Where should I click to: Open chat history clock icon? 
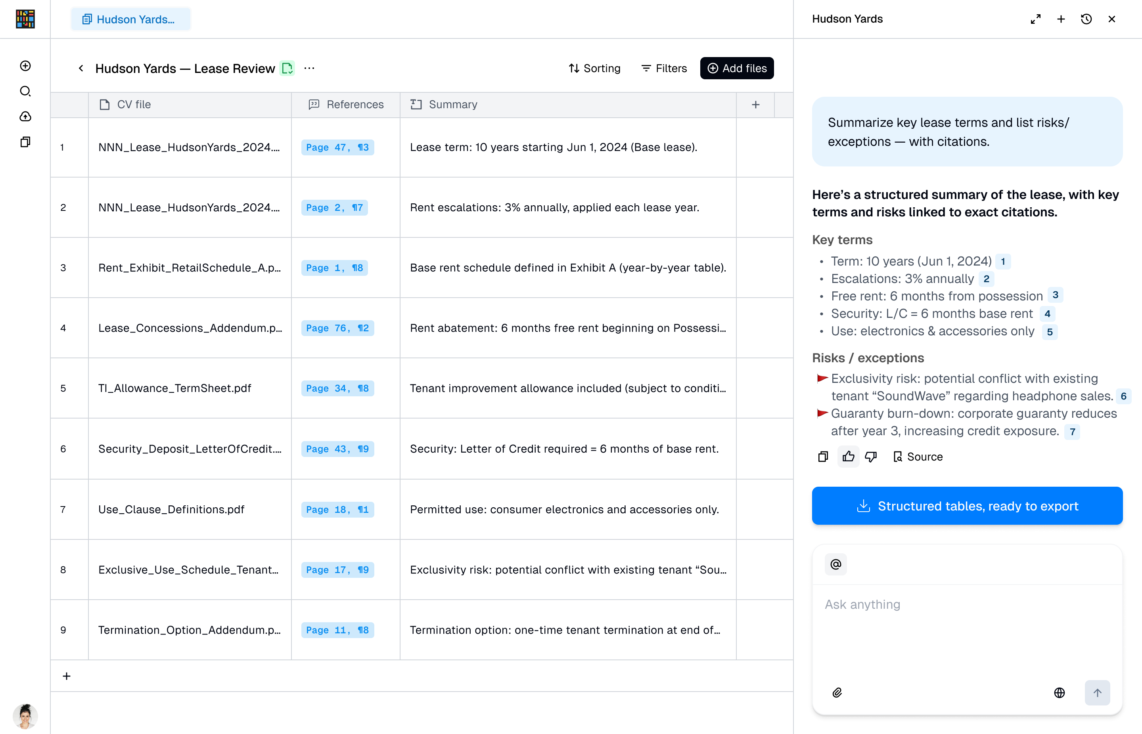tap(1086, 19)
